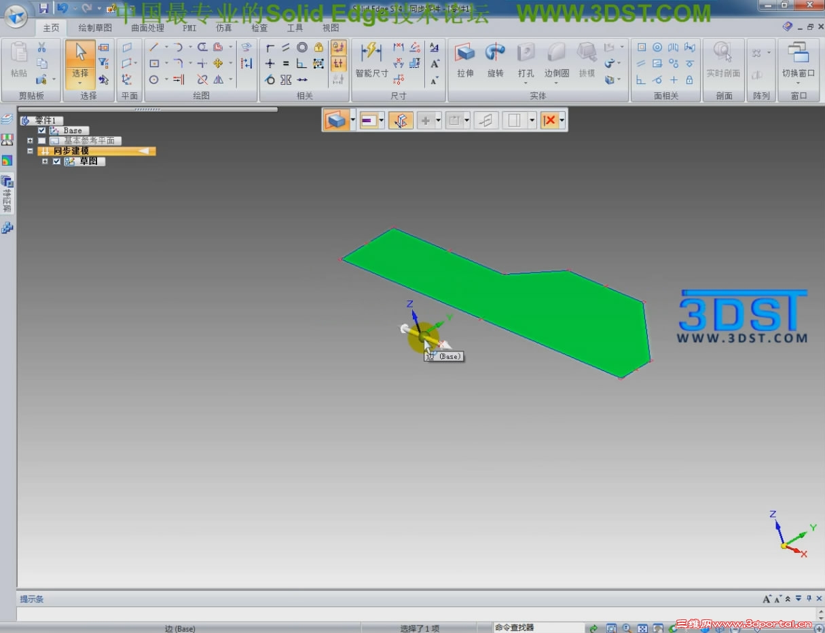Click the 拔模 (Draft) button
Viewport: 825px width, 633px height.
click(x=587, y=59)
